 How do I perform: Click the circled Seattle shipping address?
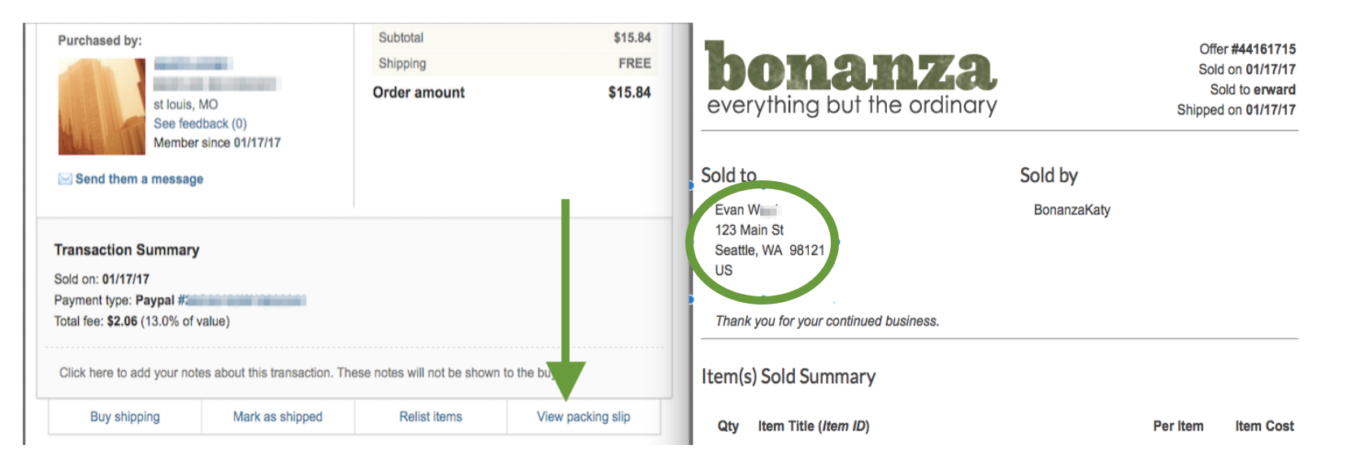click(769, 240)
